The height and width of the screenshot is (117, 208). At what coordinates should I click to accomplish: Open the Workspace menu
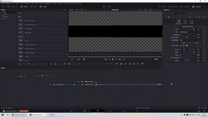click(73, 4)
